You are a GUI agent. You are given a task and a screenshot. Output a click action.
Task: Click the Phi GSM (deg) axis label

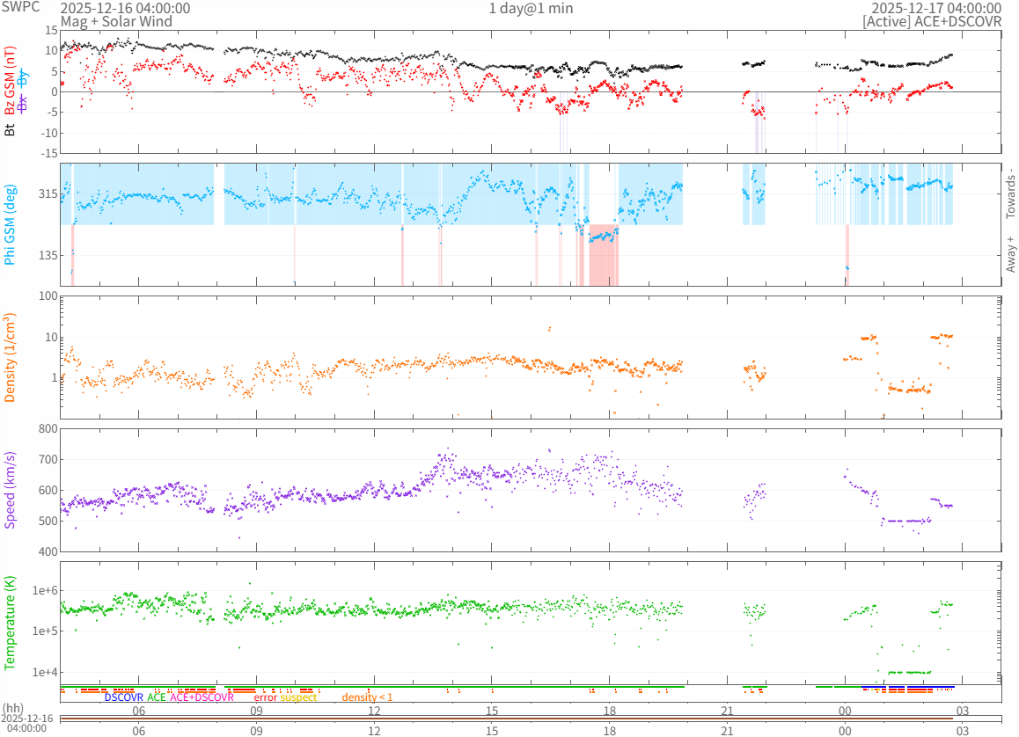point(11,224)
